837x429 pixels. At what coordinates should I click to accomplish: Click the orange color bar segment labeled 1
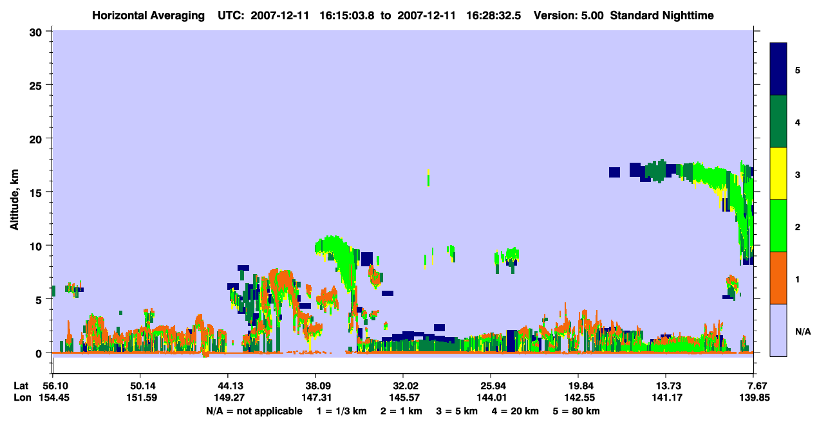[778, 278]
